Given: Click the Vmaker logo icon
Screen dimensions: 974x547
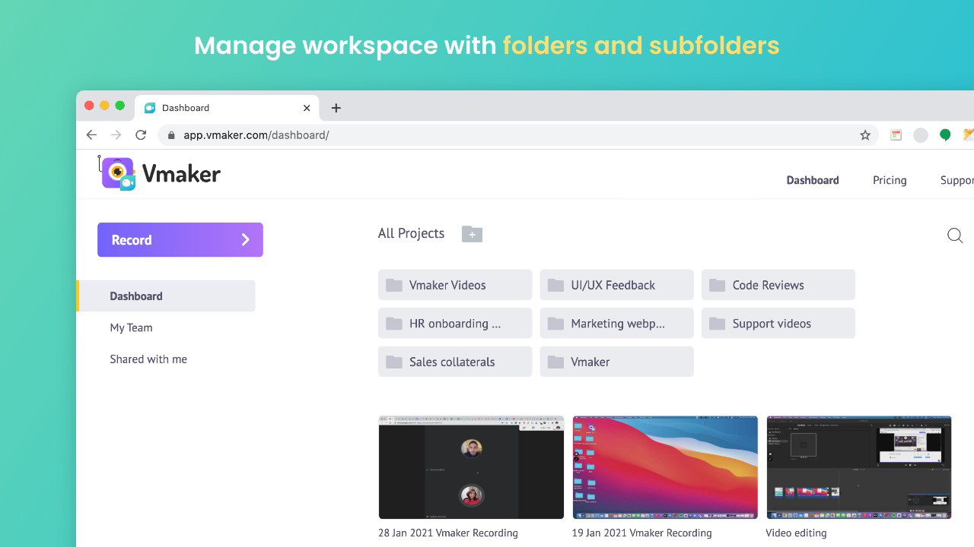Looking at the screenshot, I should click(x=118, y=174).
